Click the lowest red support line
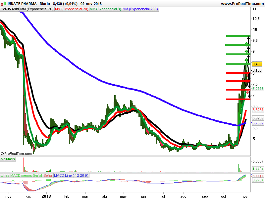This screenshot has height=199, width=265. 238,99
